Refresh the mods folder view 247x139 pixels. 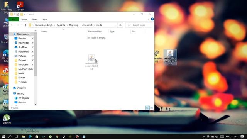tap(120, 25)
